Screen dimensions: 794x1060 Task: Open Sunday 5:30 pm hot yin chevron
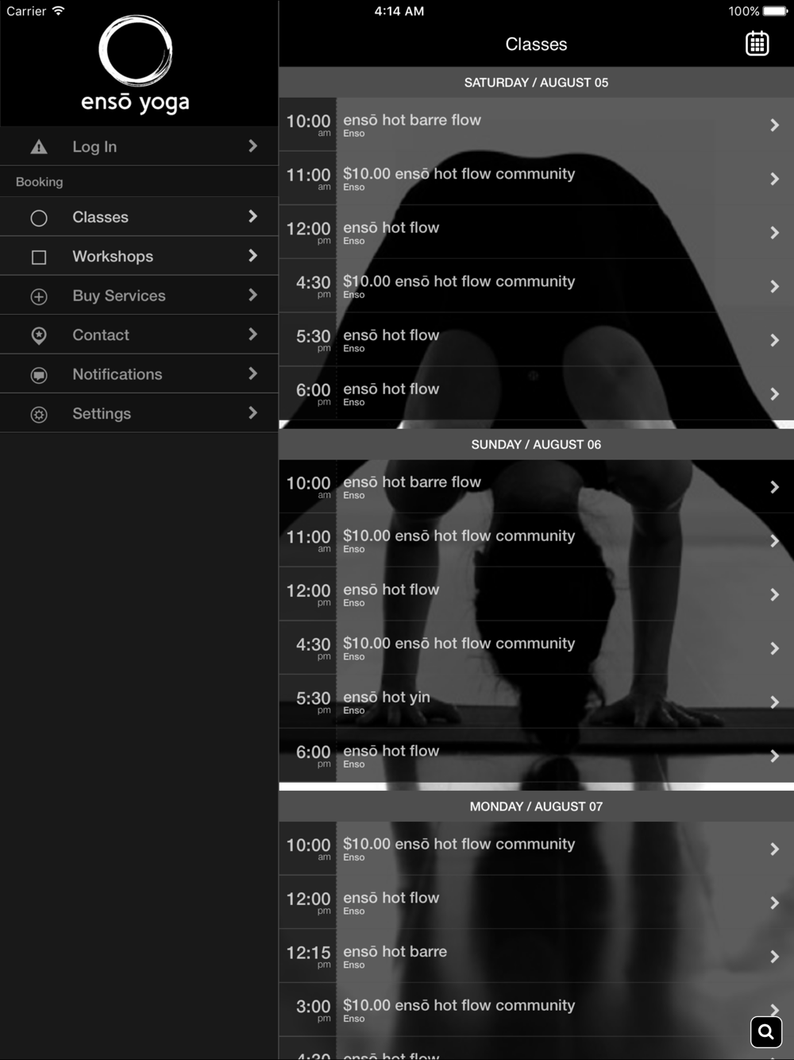pos(774,702)
